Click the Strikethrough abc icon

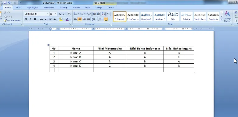[x=41, y=19]
